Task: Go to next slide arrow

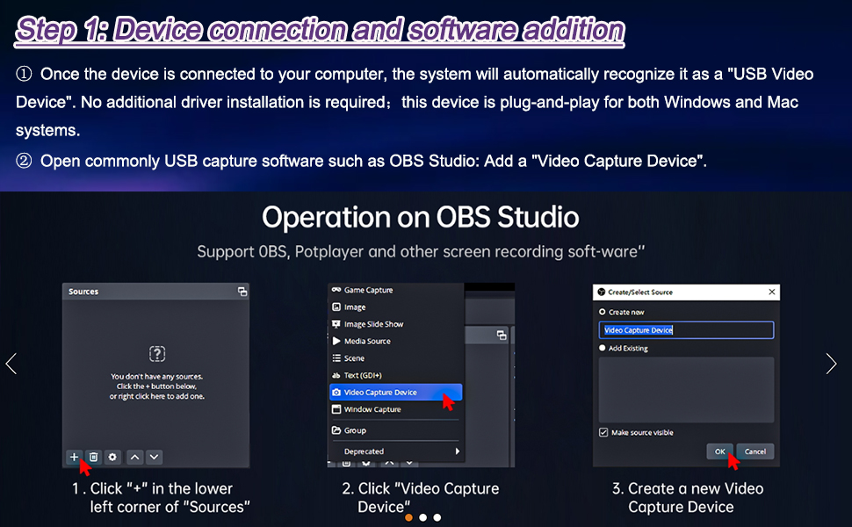Action: tap(831, 364)
